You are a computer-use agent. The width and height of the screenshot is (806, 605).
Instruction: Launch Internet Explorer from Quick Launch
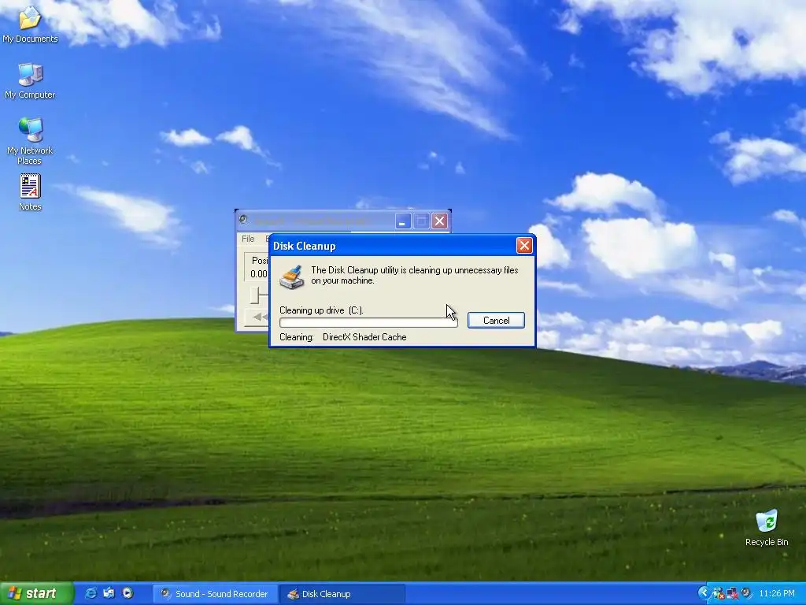(91, 593)
